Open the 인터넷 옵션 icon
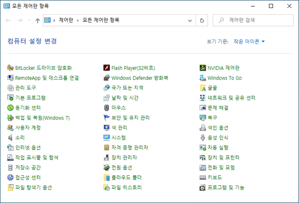 point(10,148)
